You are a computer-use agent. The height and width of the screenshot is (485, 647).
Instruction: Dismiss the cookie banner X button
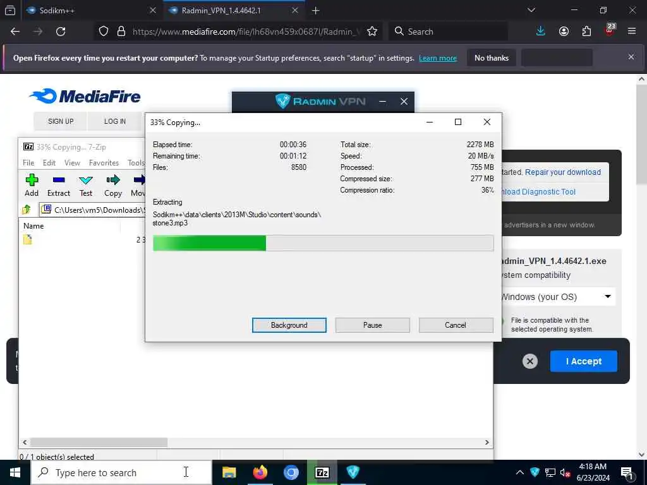pos(530,361)
